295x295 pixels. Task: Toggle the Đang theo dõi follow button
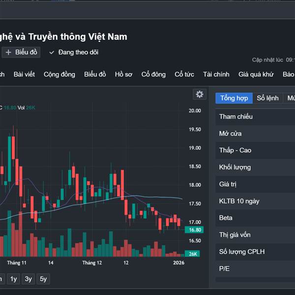(x=74, y=52)
